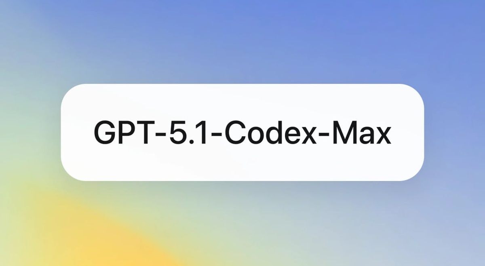Viewport: 485px width, 266px height.
Task: Select the white rounded model card
Action: (x=242, y=132)
